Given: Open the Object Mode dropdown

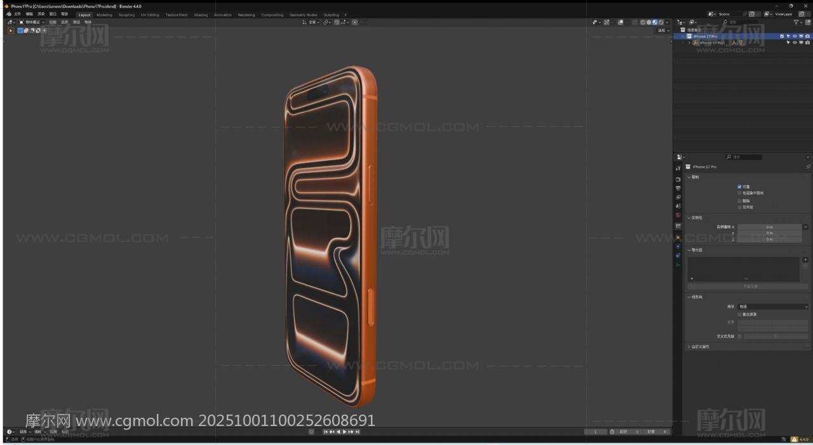Looking at the screenshot, I should 32,22.
